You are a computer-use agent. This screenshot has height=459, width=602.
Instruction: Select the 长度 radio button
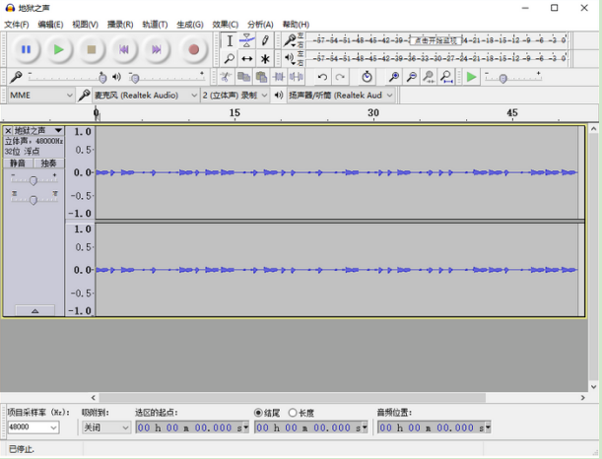click(x=293, y=413)
